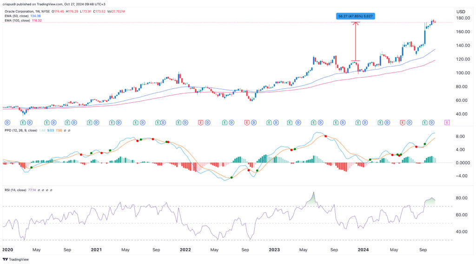Click the red earnings marker near March 2022
Screen dimensions: 476x264
pyautogui.click(x=200, y=123)
